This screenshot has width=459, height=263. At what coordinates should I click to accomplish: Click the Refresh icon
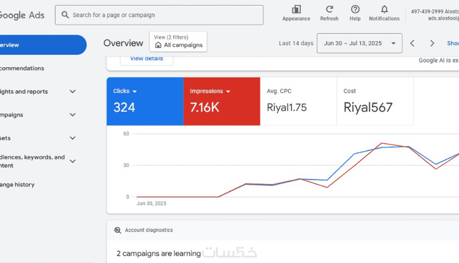329,10
